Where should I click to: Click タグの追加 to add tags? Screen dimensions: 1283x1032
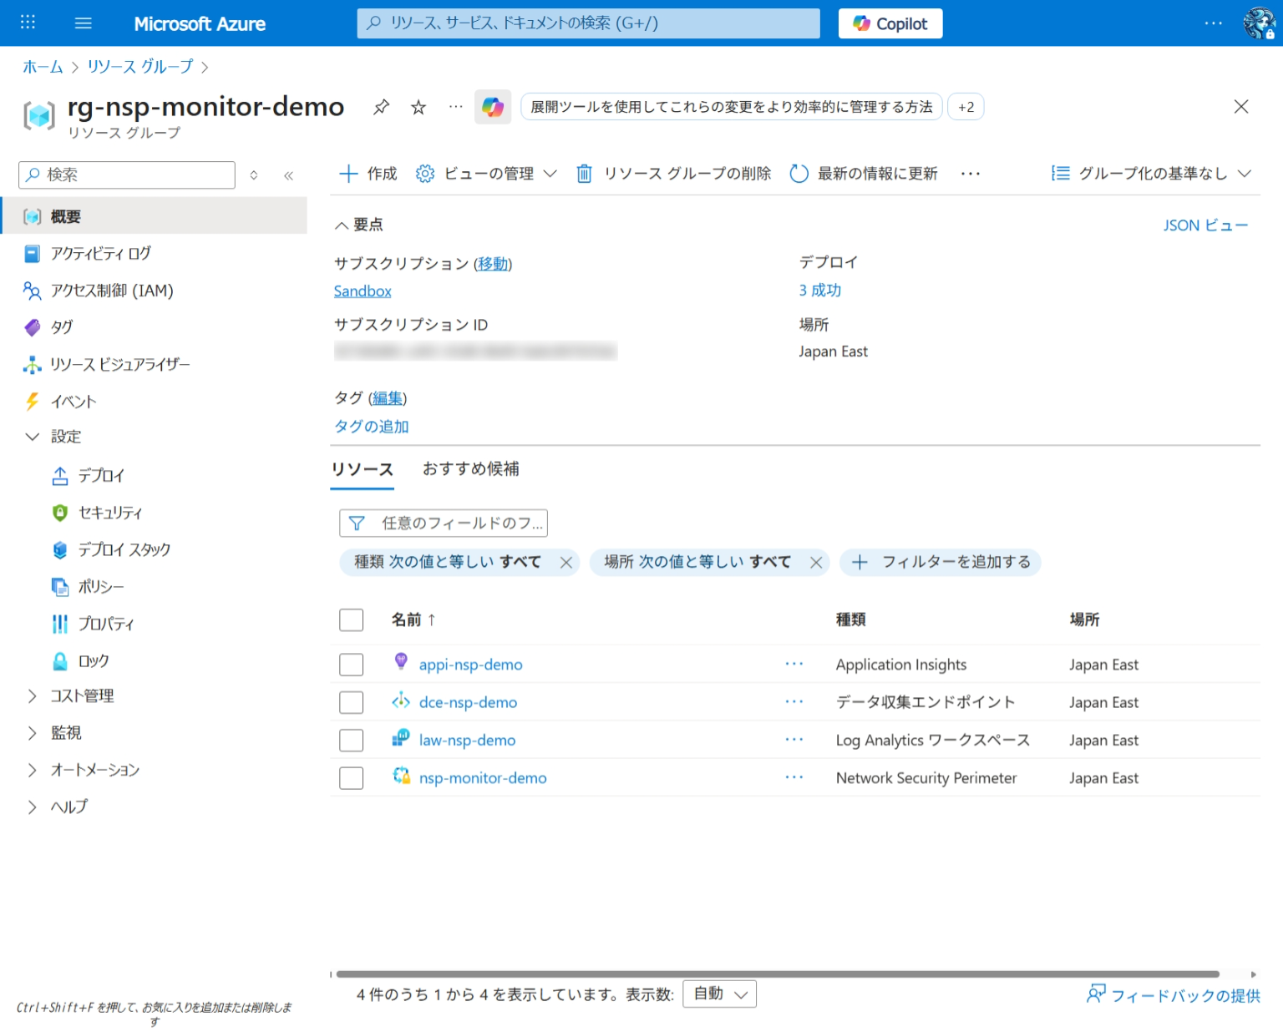coord(371,426)
